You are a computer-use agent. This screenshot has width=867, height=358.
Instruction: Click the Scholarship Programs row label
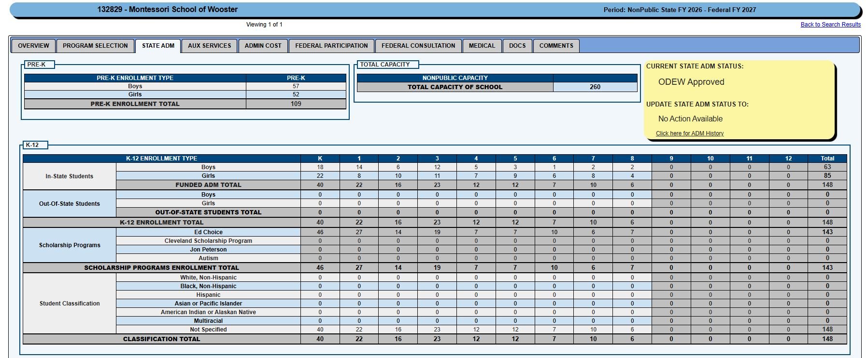(x=70, y=245)
